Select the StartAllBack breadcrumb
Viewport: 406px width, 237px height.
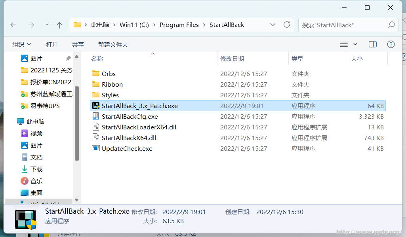(x=227, y=25)
